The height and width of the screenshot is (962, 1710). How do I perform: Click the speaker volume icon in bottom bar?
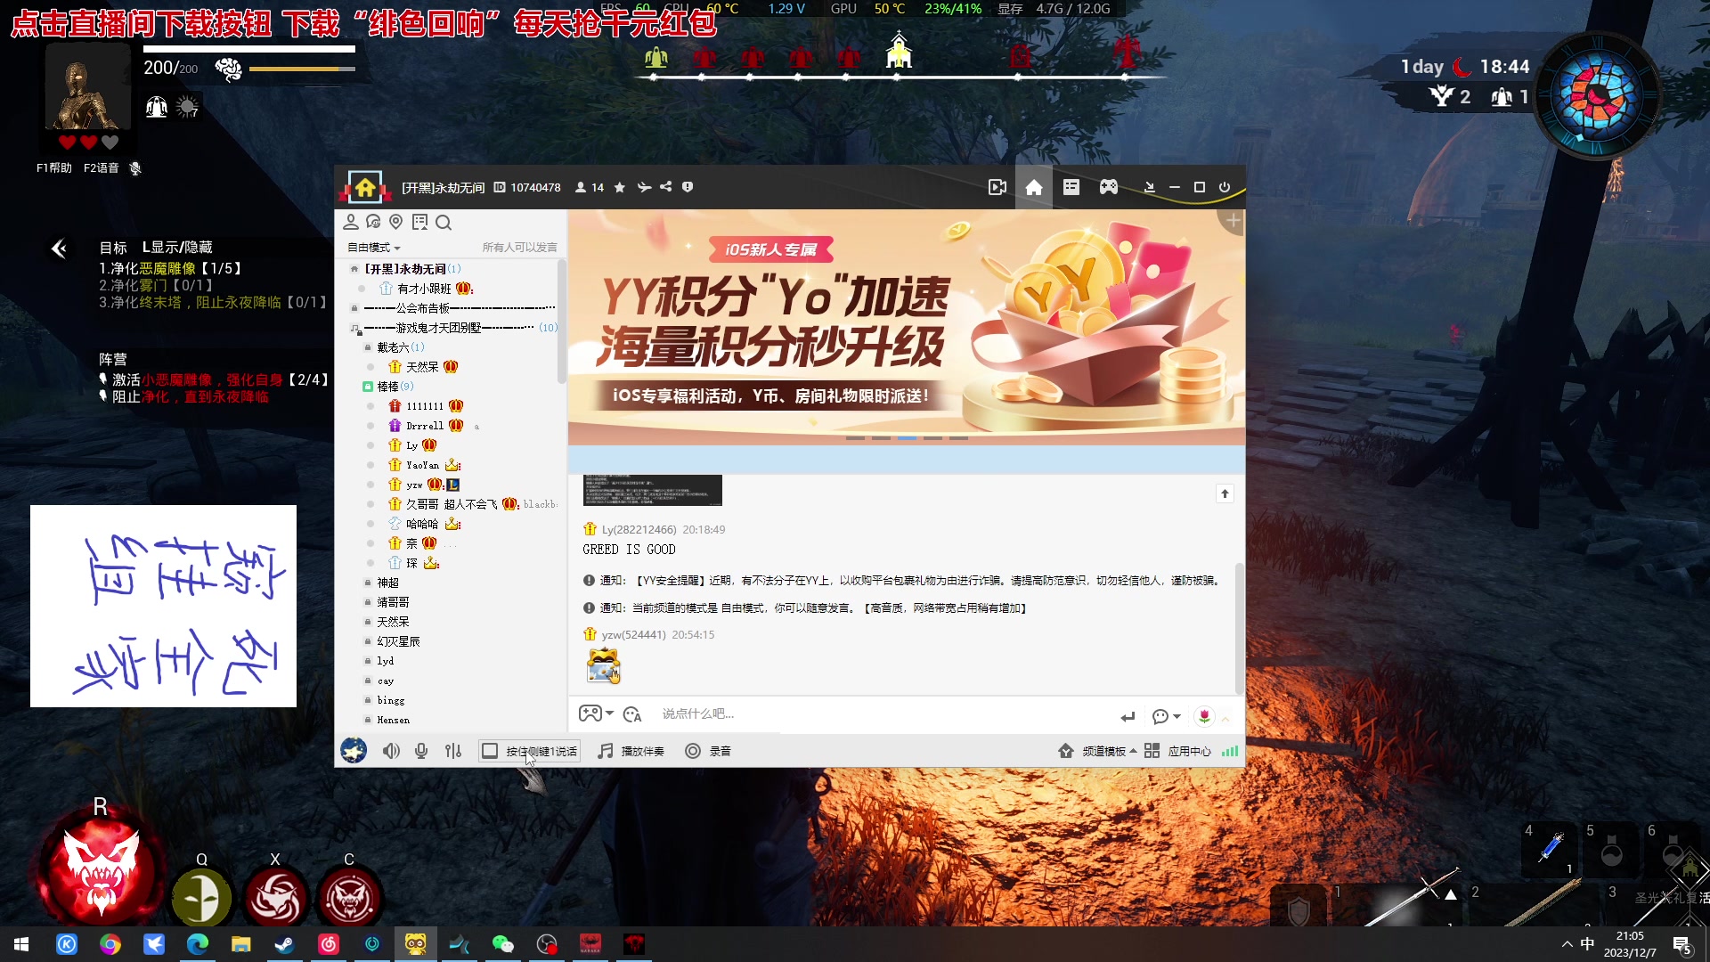tap(391, 751)
